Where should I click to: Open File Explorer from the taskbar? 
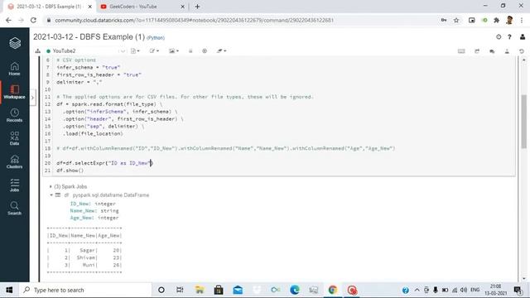[x=200, y=291]
